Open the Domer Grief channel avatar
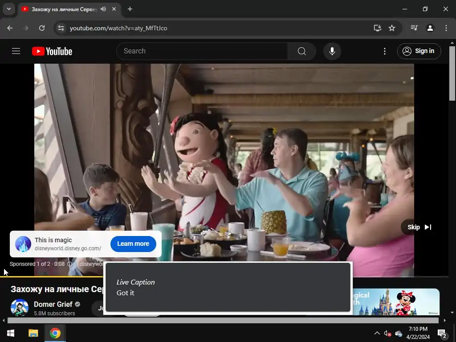 (x=20, y=307)
